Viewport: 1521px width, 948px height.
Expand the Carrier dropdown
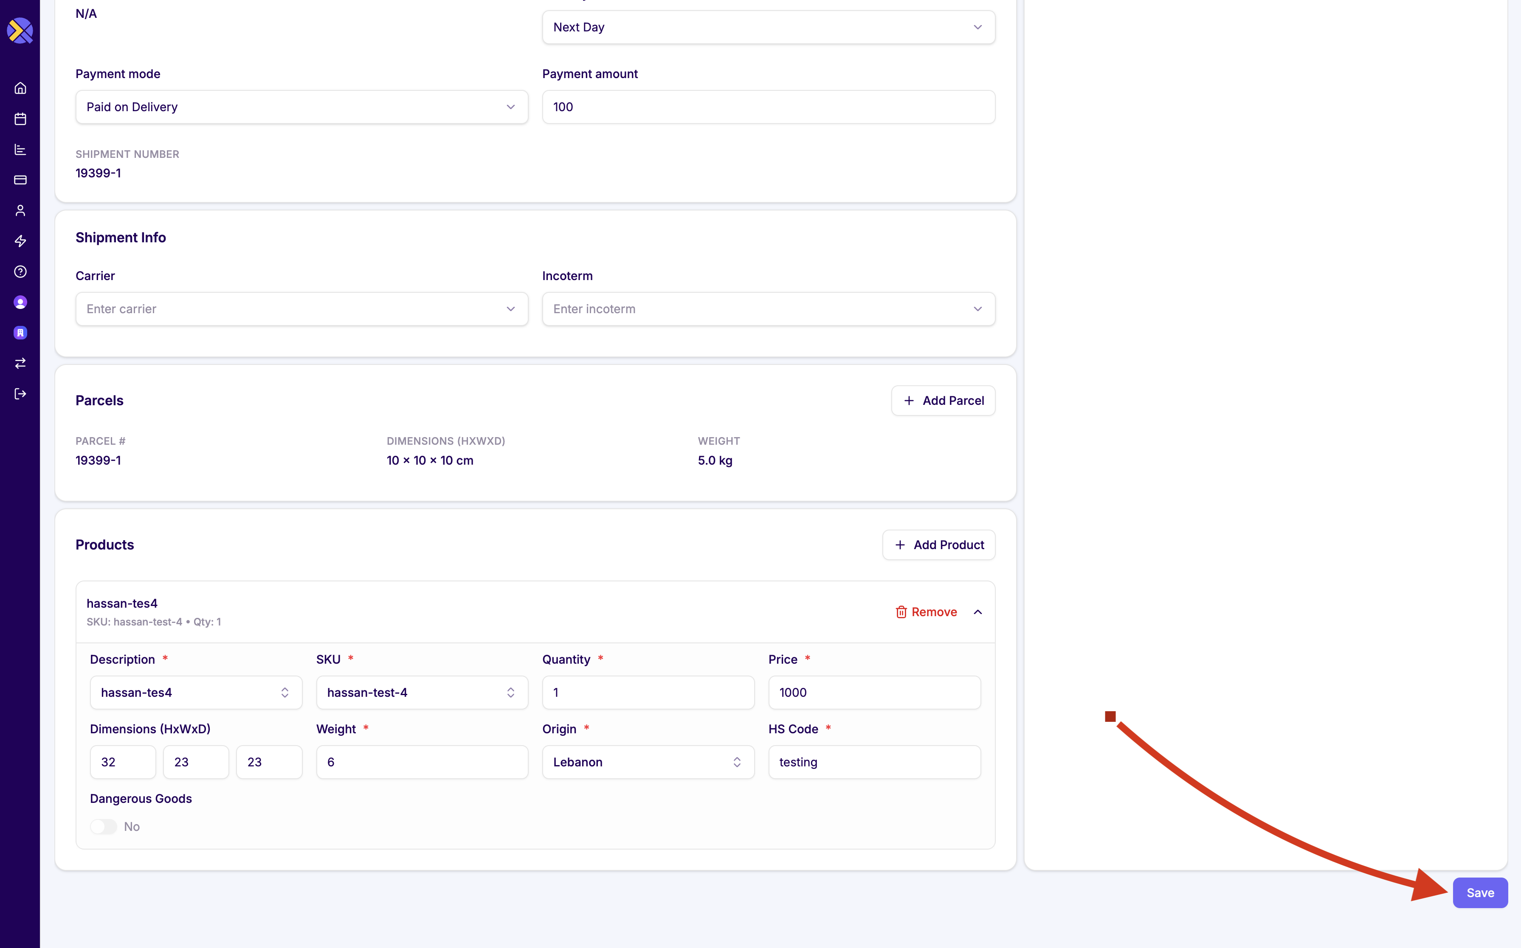301,309
